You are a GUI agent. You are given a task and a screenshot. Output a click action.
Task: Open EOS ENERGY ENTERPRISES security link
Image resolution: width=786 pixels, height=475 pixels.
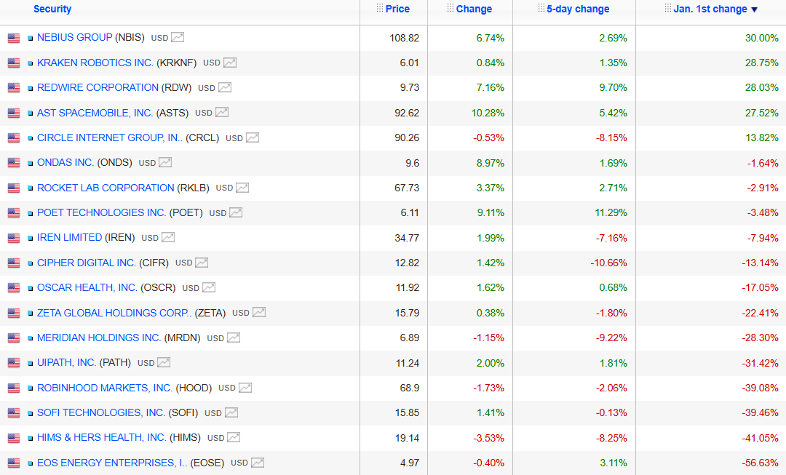[112, 463]
